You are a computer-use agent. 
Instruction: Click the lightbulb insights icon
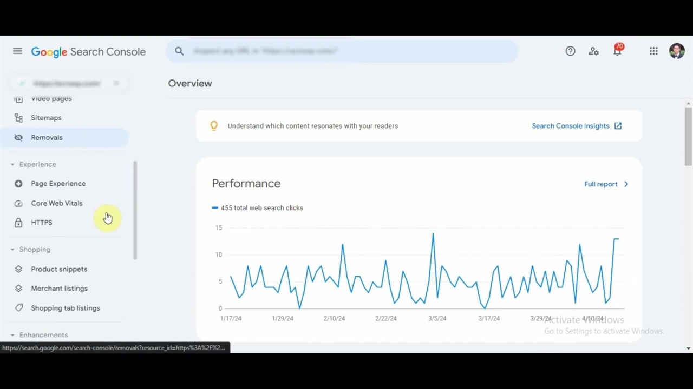click(214, 126)
